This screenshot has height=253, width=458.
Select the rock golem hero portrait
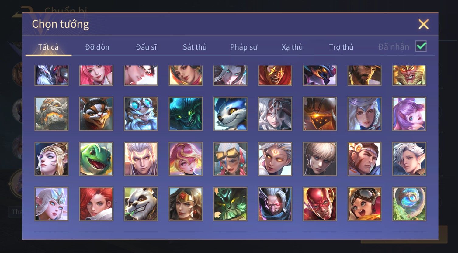pyautogui.click(x=51, y=114)
